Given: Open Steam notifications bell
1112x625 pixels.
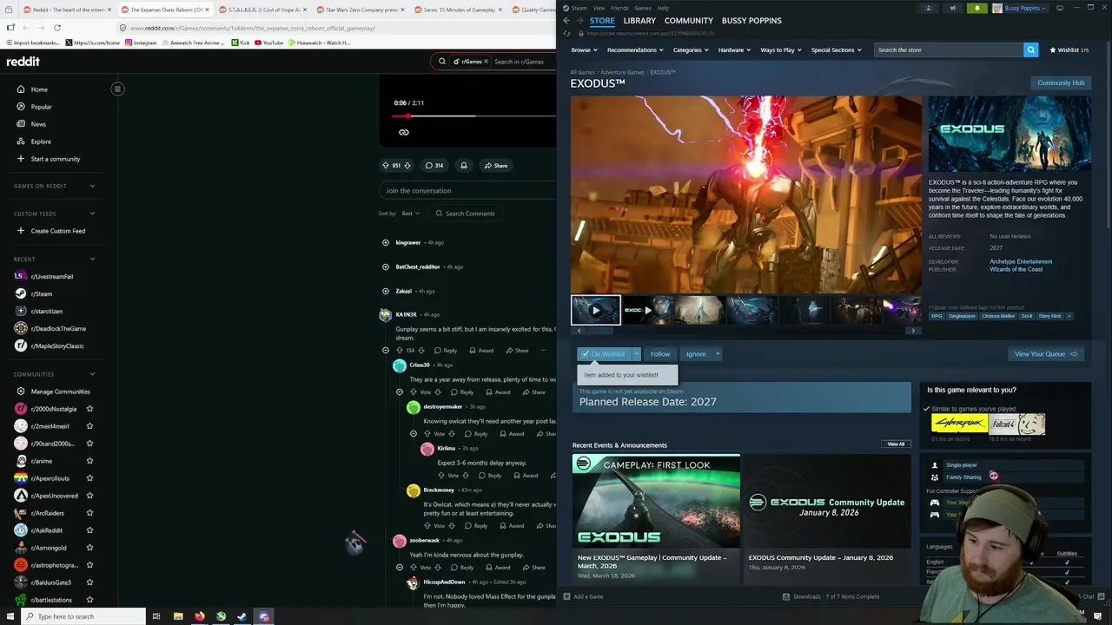Looking at the screenshot, I should click(x=976, y=9).
